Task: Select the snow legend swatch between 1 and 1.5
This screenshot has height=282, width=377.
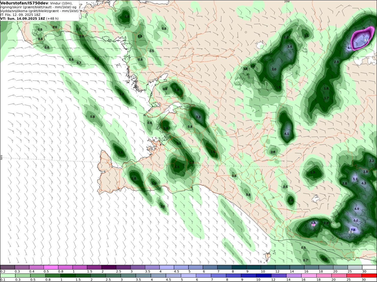Action: point(80,267)
